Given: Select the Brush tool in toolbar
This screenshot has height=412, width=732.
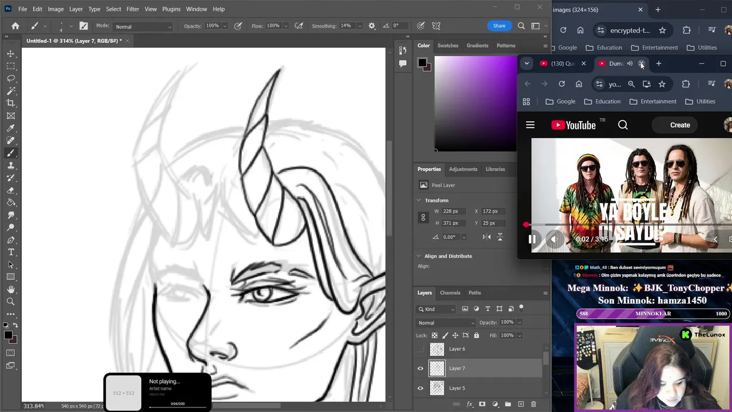Looking at the screenshot, I should point(11,153).
